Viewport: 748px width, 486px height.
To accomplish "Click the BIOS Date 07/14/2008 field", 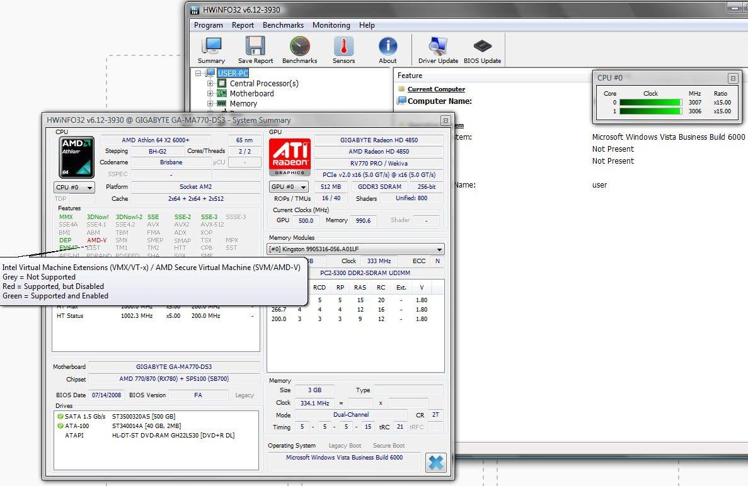I will [106, 395].
